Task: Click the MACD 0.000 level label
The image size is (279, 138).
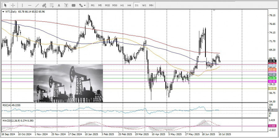Action: click(272, 126)
